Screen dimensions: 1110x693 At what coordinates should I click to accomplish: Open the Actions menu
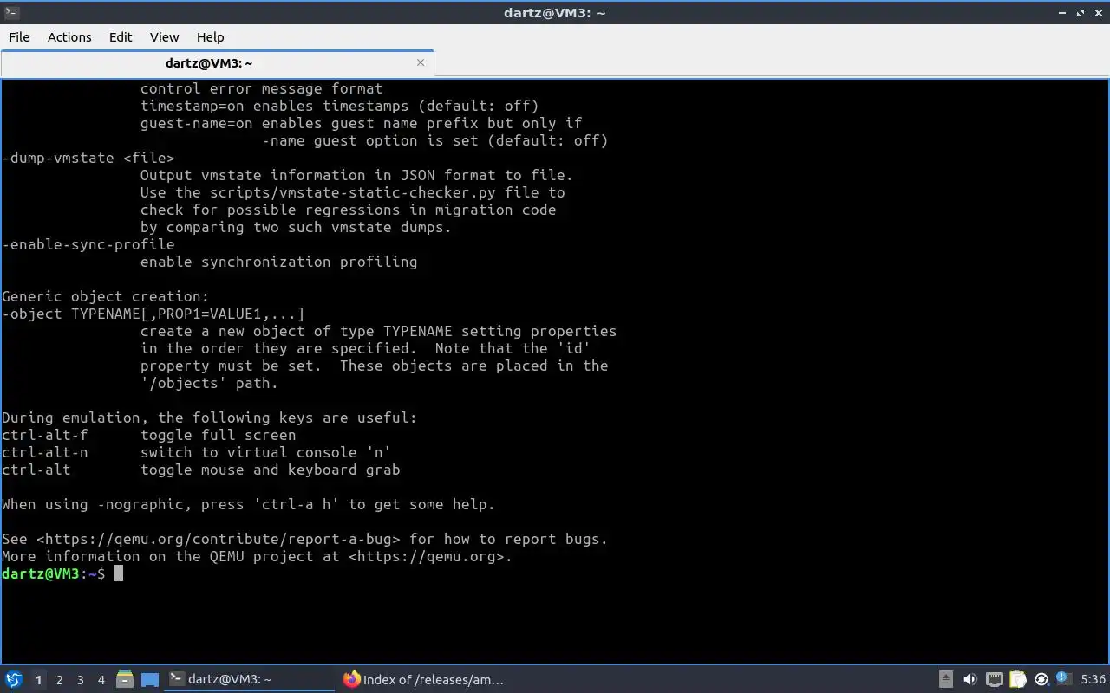pyautogui.click(x=69, y=37)
